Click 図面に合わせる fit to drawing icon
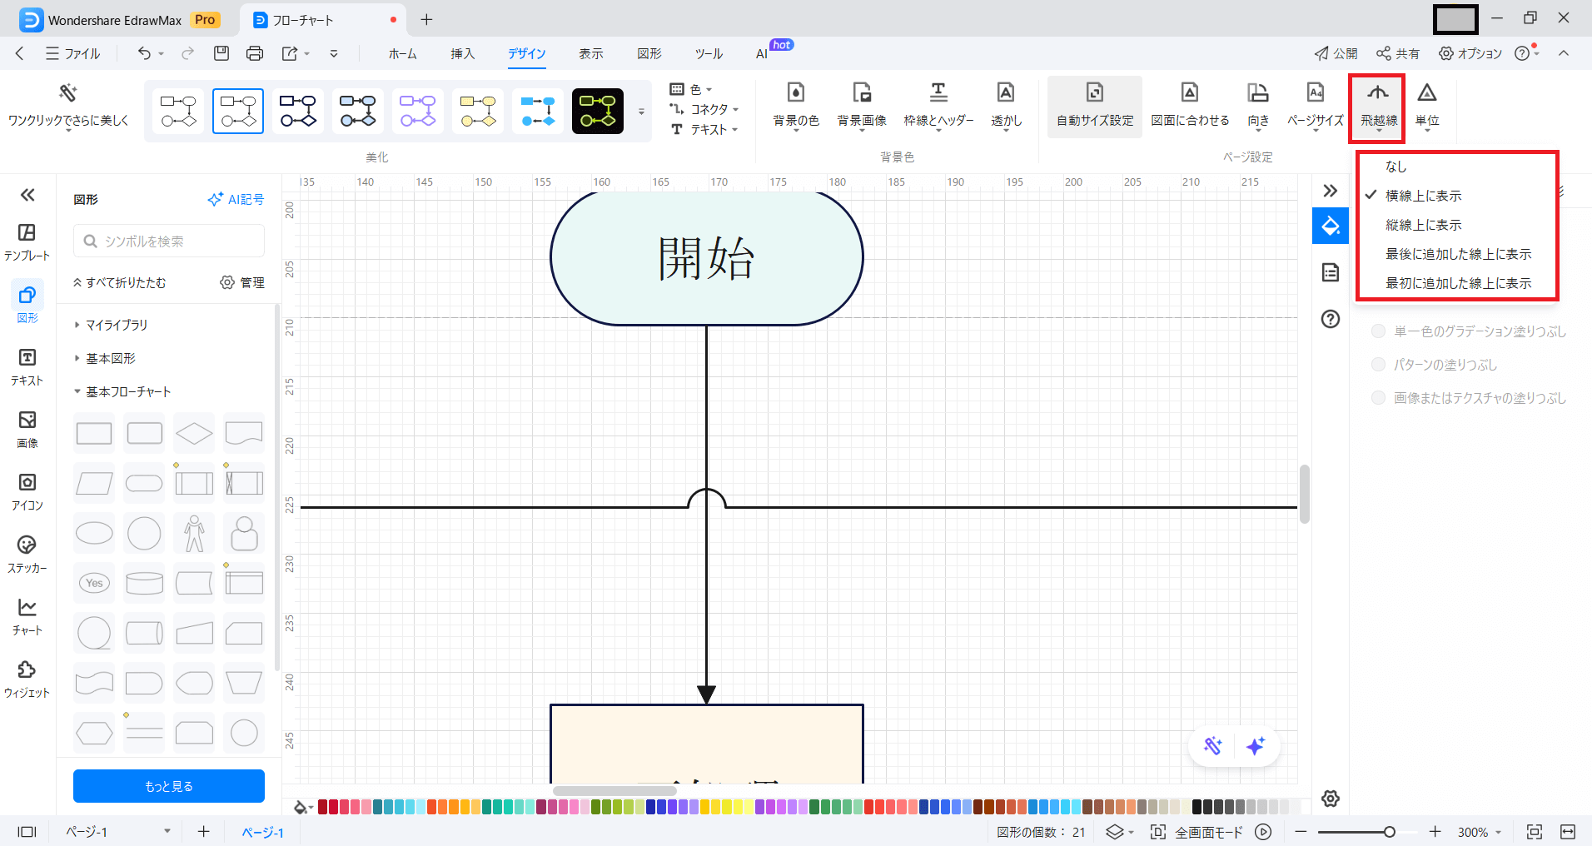1592x846 pixels. 1190,92
